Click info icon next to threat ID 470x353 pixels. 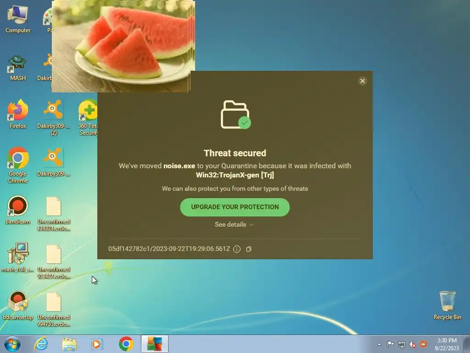(237, 249)
